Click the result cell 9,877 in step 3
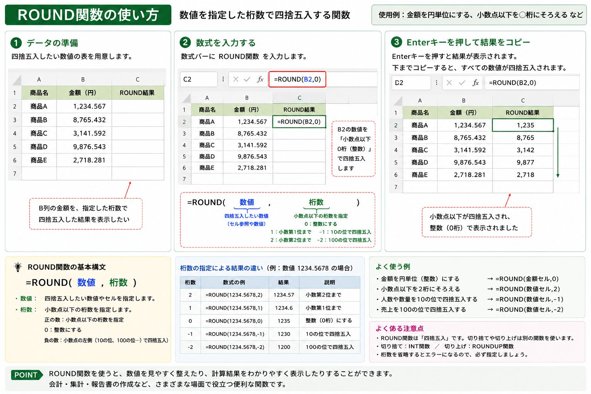The image size is (591, 394). coord(523,162)
